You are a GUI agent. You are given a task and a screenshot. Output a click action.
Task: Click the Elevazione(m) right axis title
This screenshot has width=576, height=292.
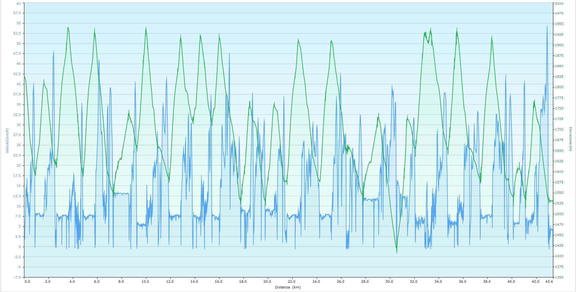coord(570,139)
